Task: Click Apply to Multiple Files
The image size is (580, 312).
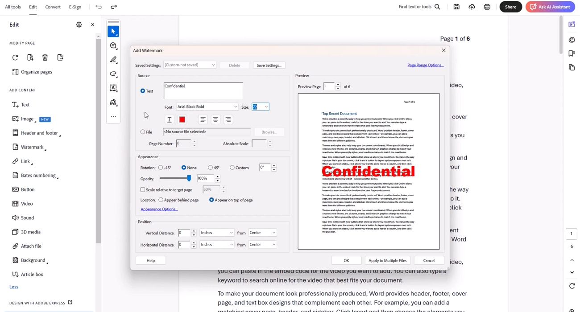Action: click(388, 260)
